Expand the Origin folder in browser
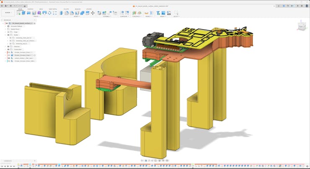The height and width of the screenshot is (169, 310). (5, 32)
